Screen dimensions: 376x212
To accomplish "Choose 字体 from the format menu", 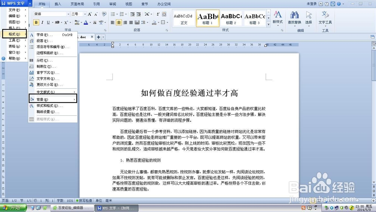I will tap(53, 35).
